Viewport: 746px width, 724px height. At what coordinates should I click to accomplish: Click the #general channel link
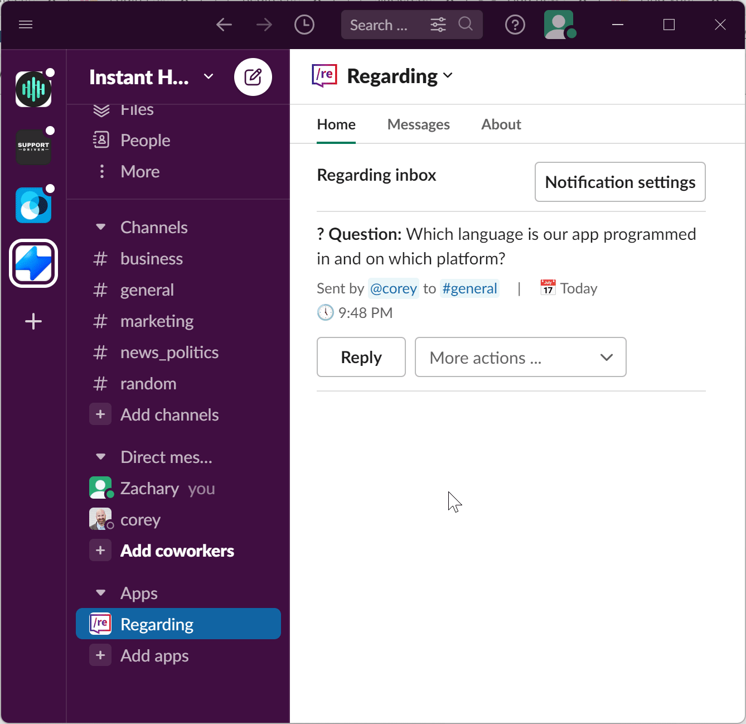(469, 288)
